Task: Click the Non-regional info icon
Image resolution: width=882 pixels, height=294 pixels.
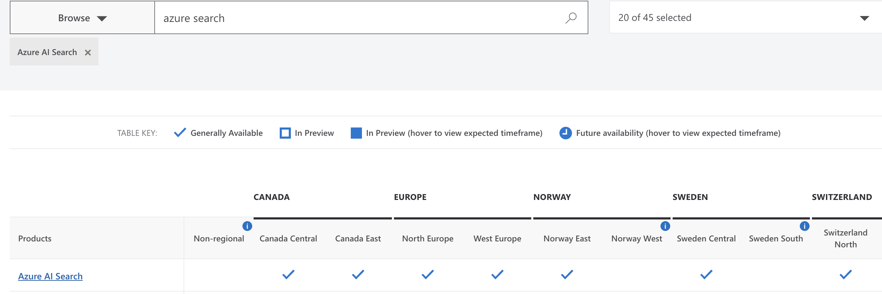Action: (x=247, y=226)
